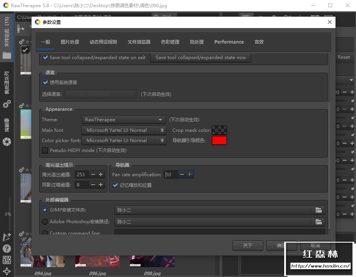Browse for Adobe Photoshop path folder icon
This screenshot has width=356, height=277.
319,222
